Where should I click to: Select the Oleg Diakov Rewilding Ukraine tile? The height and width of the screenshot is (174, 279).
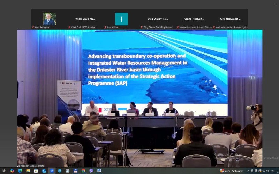point(158,19)
